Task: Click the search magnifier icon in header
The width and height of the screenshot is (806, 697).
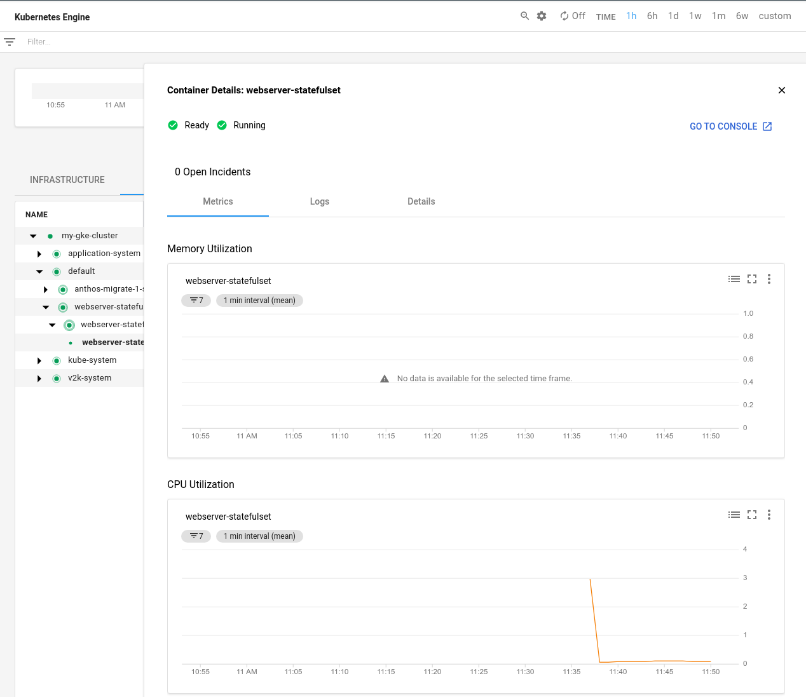Action: point(524,16)
